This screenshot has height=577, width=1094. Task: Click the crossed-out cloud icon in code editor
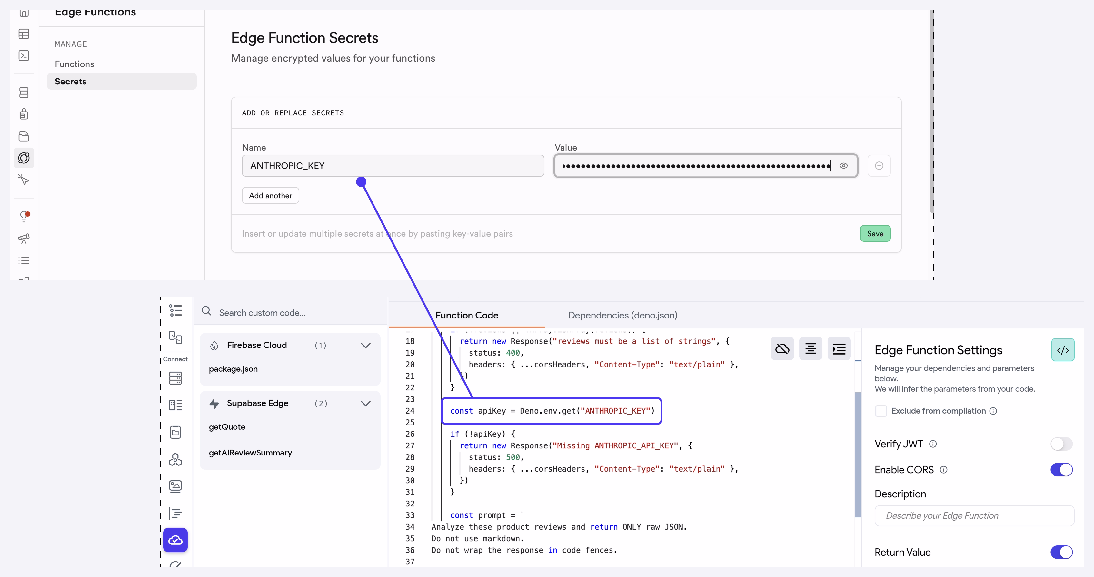click(782, 349)
